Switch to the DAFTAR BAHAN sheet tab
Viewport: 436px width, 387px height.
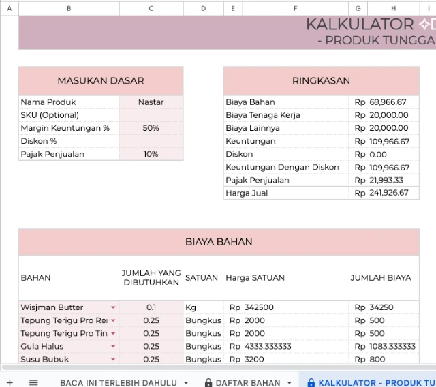(249, 383)
